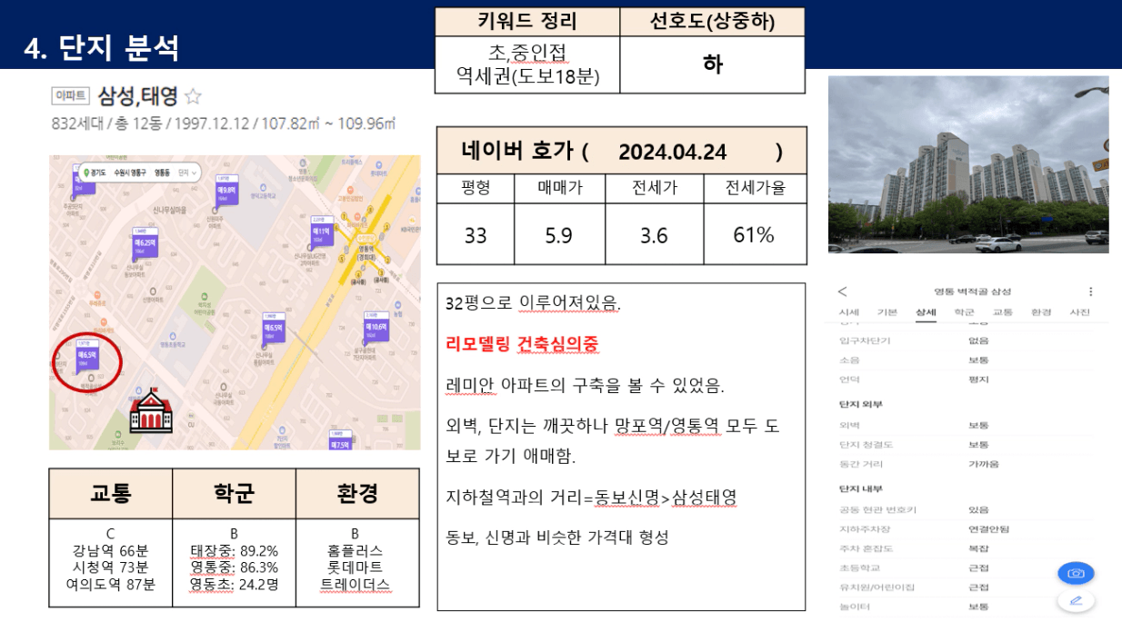Click the 교통 column header in the table
The width and height of the screenshot is (1122, 631).
(111, 493)
